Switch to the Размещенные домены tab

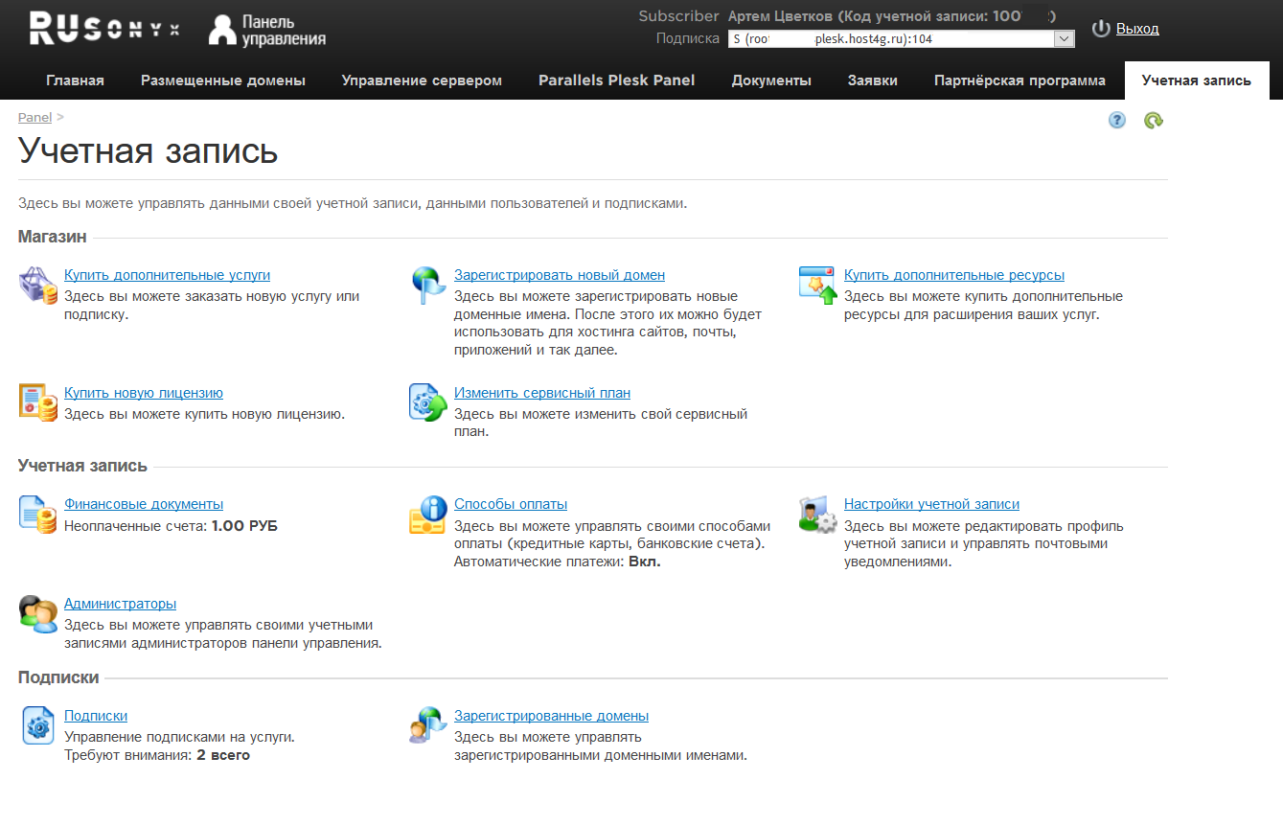tap(222, 80)
